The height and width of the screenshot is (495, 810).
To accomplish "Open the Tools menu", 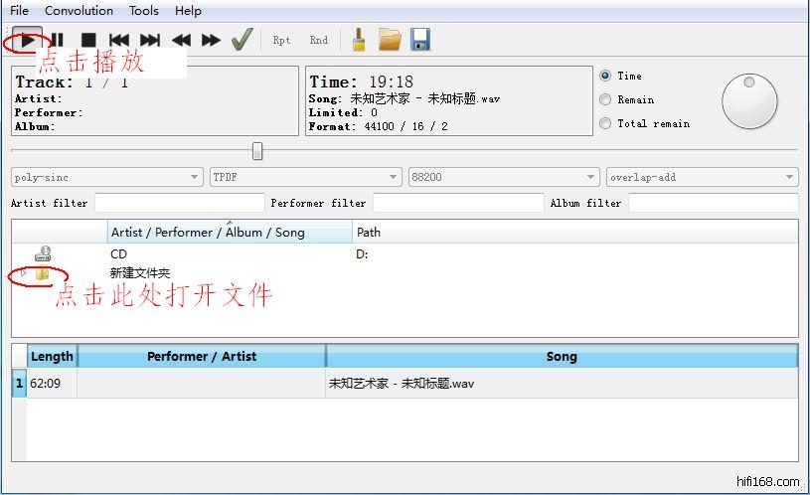I will tap(144, 11).
